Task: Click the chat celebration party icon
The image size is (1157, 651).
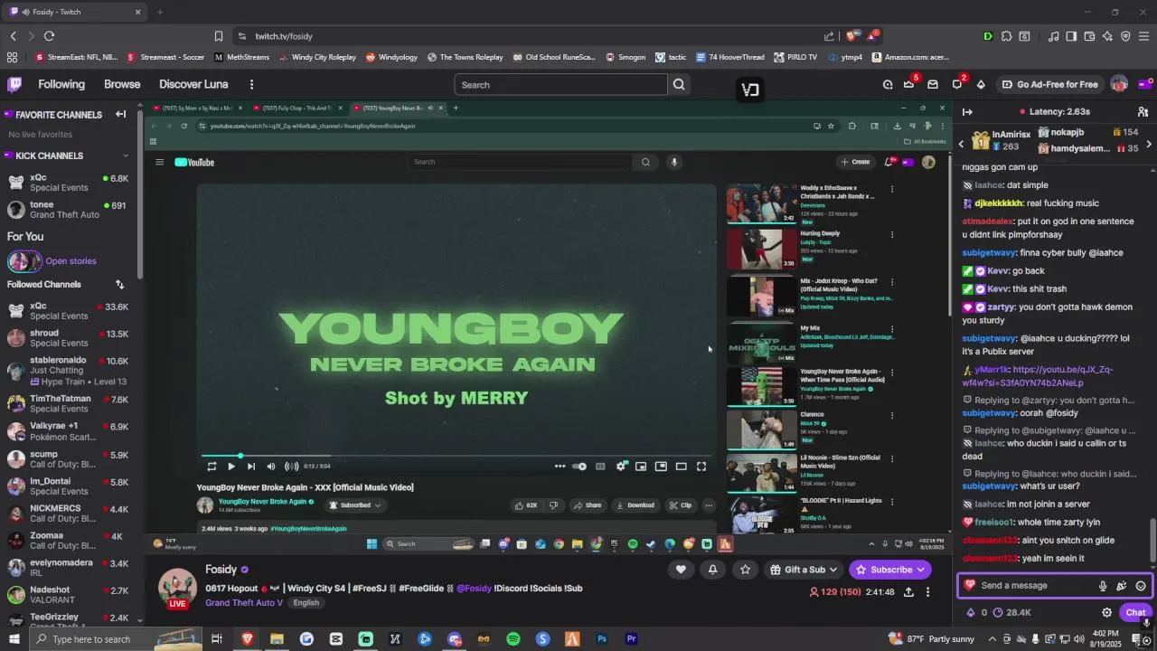Action: 1122,586
